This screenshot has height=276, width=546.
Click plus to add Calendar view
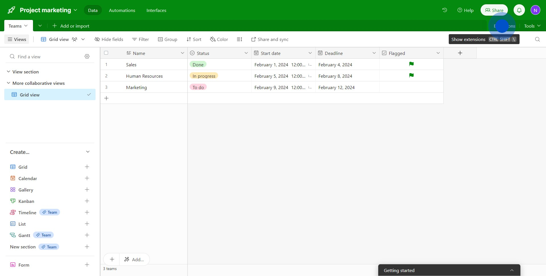click(x=87, y=178)
